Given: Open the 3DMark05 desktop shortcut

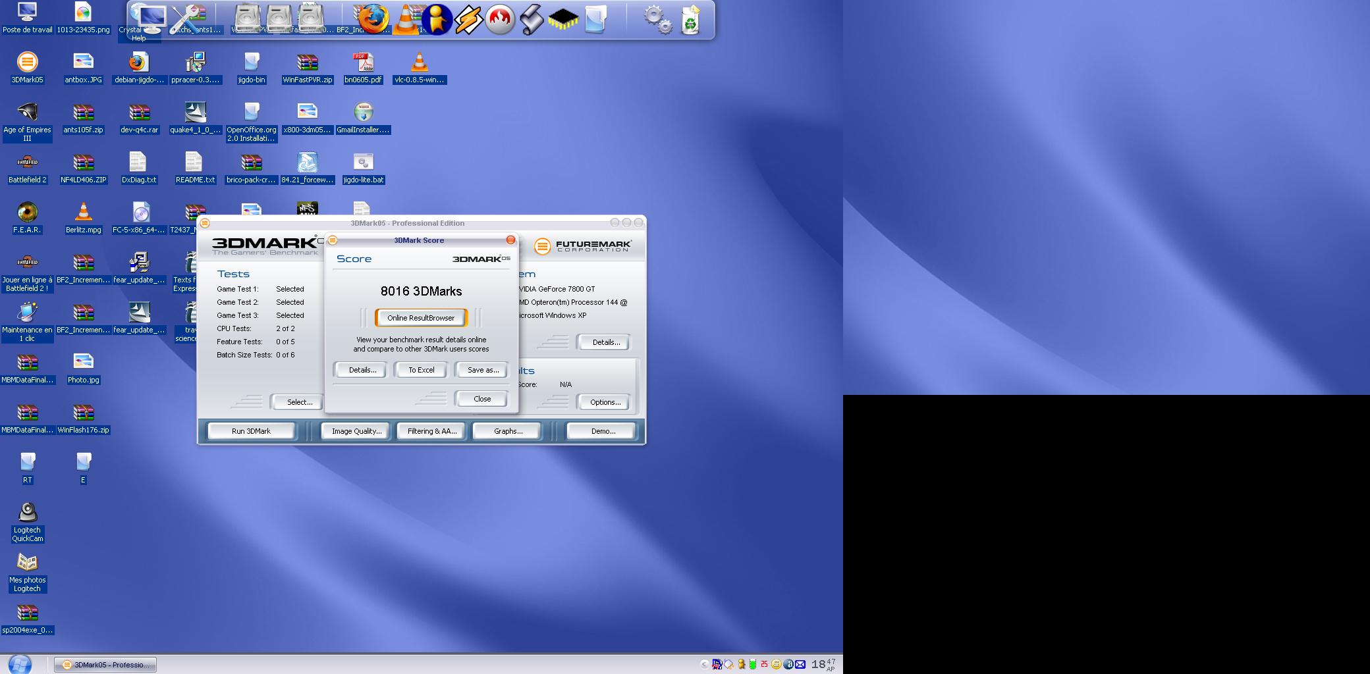Looking at the screenshot, I should [x=27, y=68].
